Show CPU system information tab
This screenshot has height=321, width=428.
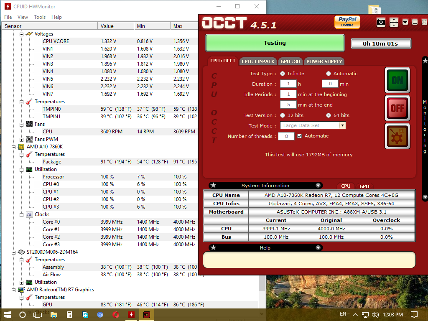346,186
